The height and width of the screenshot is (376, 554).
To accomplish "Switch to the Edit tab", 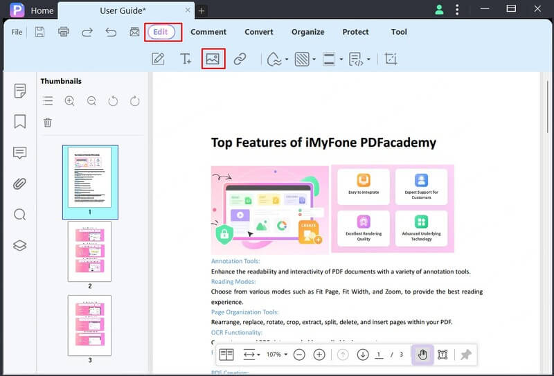I will point(161,32).
